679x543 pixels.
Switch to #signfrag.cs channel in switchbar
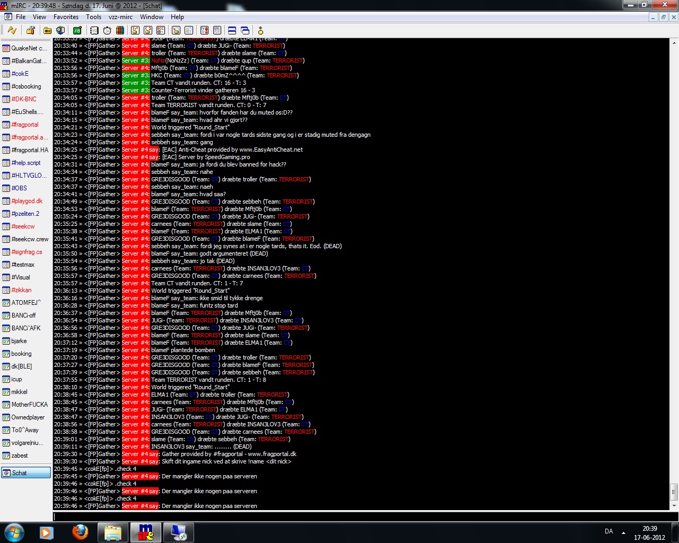tap(26, 252)
